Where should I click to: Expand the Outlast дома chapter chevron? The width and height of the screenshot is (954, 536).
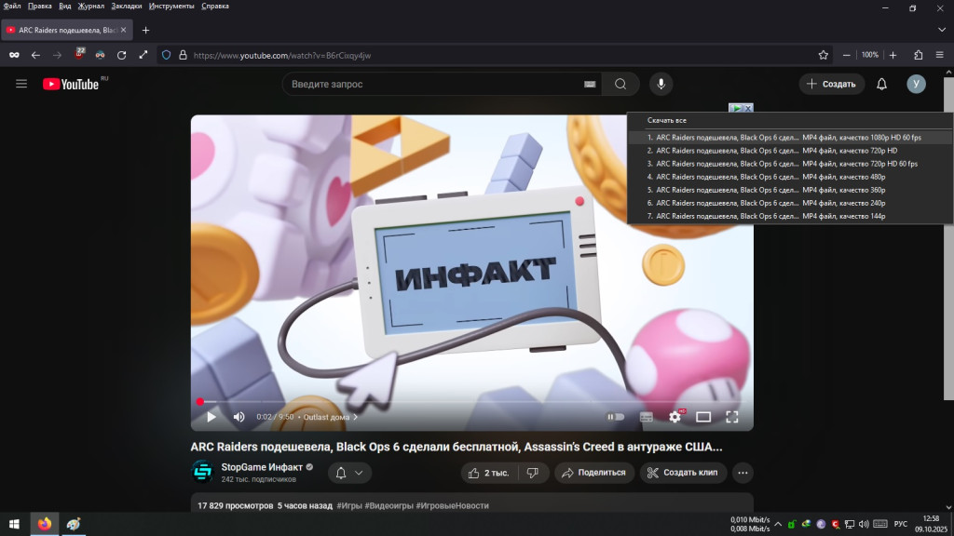[355, 417]
